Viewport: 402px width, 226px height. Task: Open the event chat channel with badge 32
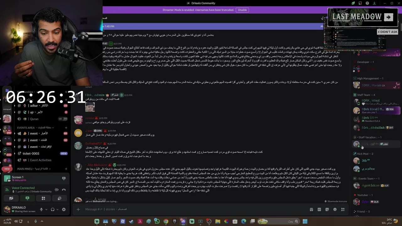42,140
